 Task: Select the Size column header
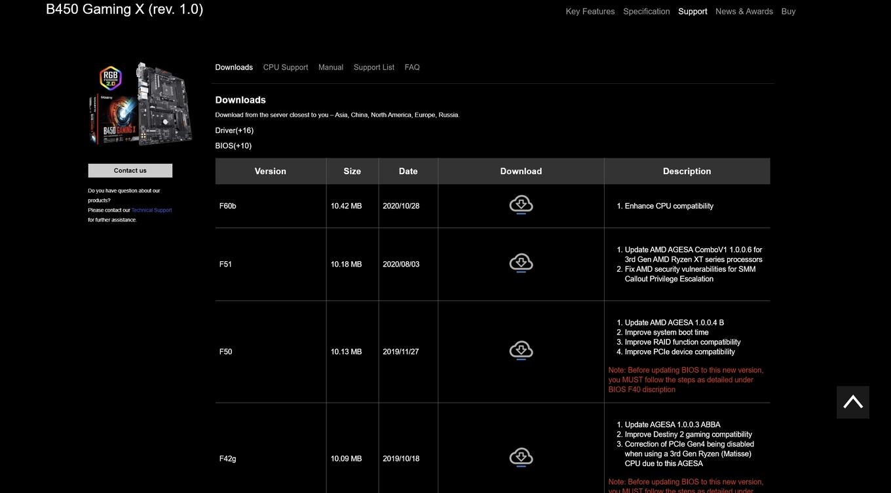point(352,171)
